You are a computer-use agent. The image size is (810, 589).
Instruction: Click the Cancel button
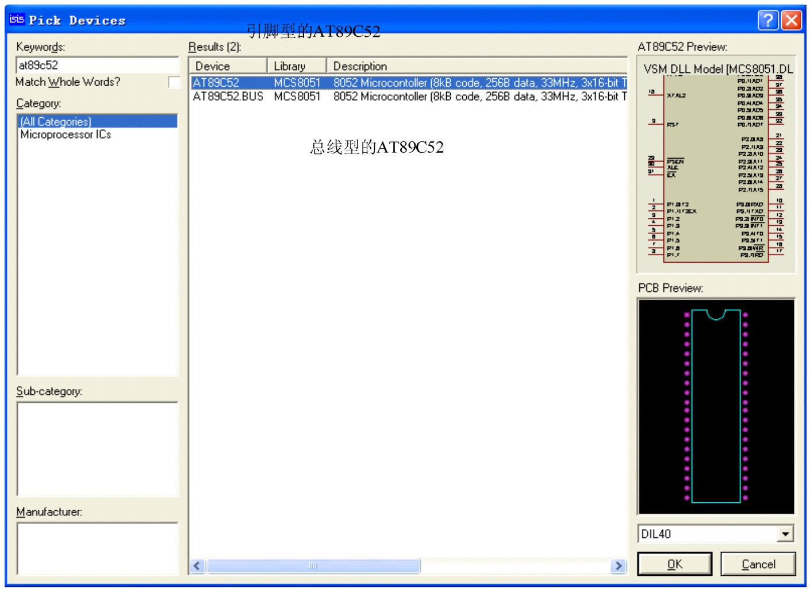pyautogui.click(x=758, y=564)
